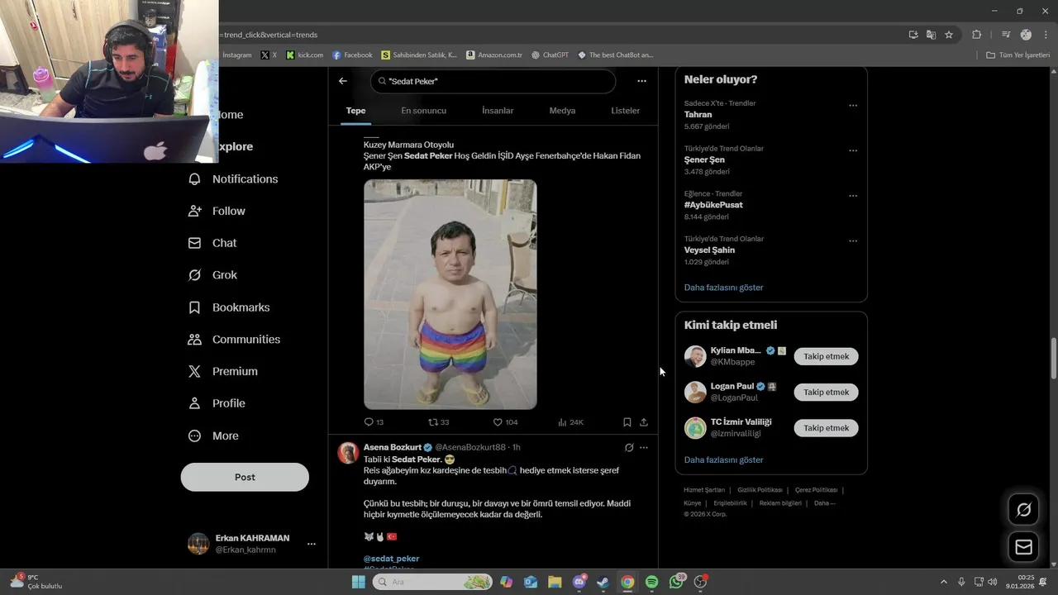
Task: Open floating Grok button at bottom right
Action: [x=1023, y=510]
